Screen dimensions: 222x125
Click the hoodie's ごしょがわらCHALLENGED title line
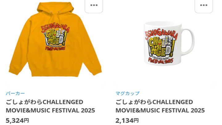44,102
